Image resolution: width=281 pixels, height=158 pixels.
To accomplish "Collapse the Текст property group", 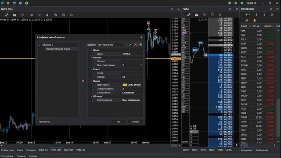I will point(91,69).
